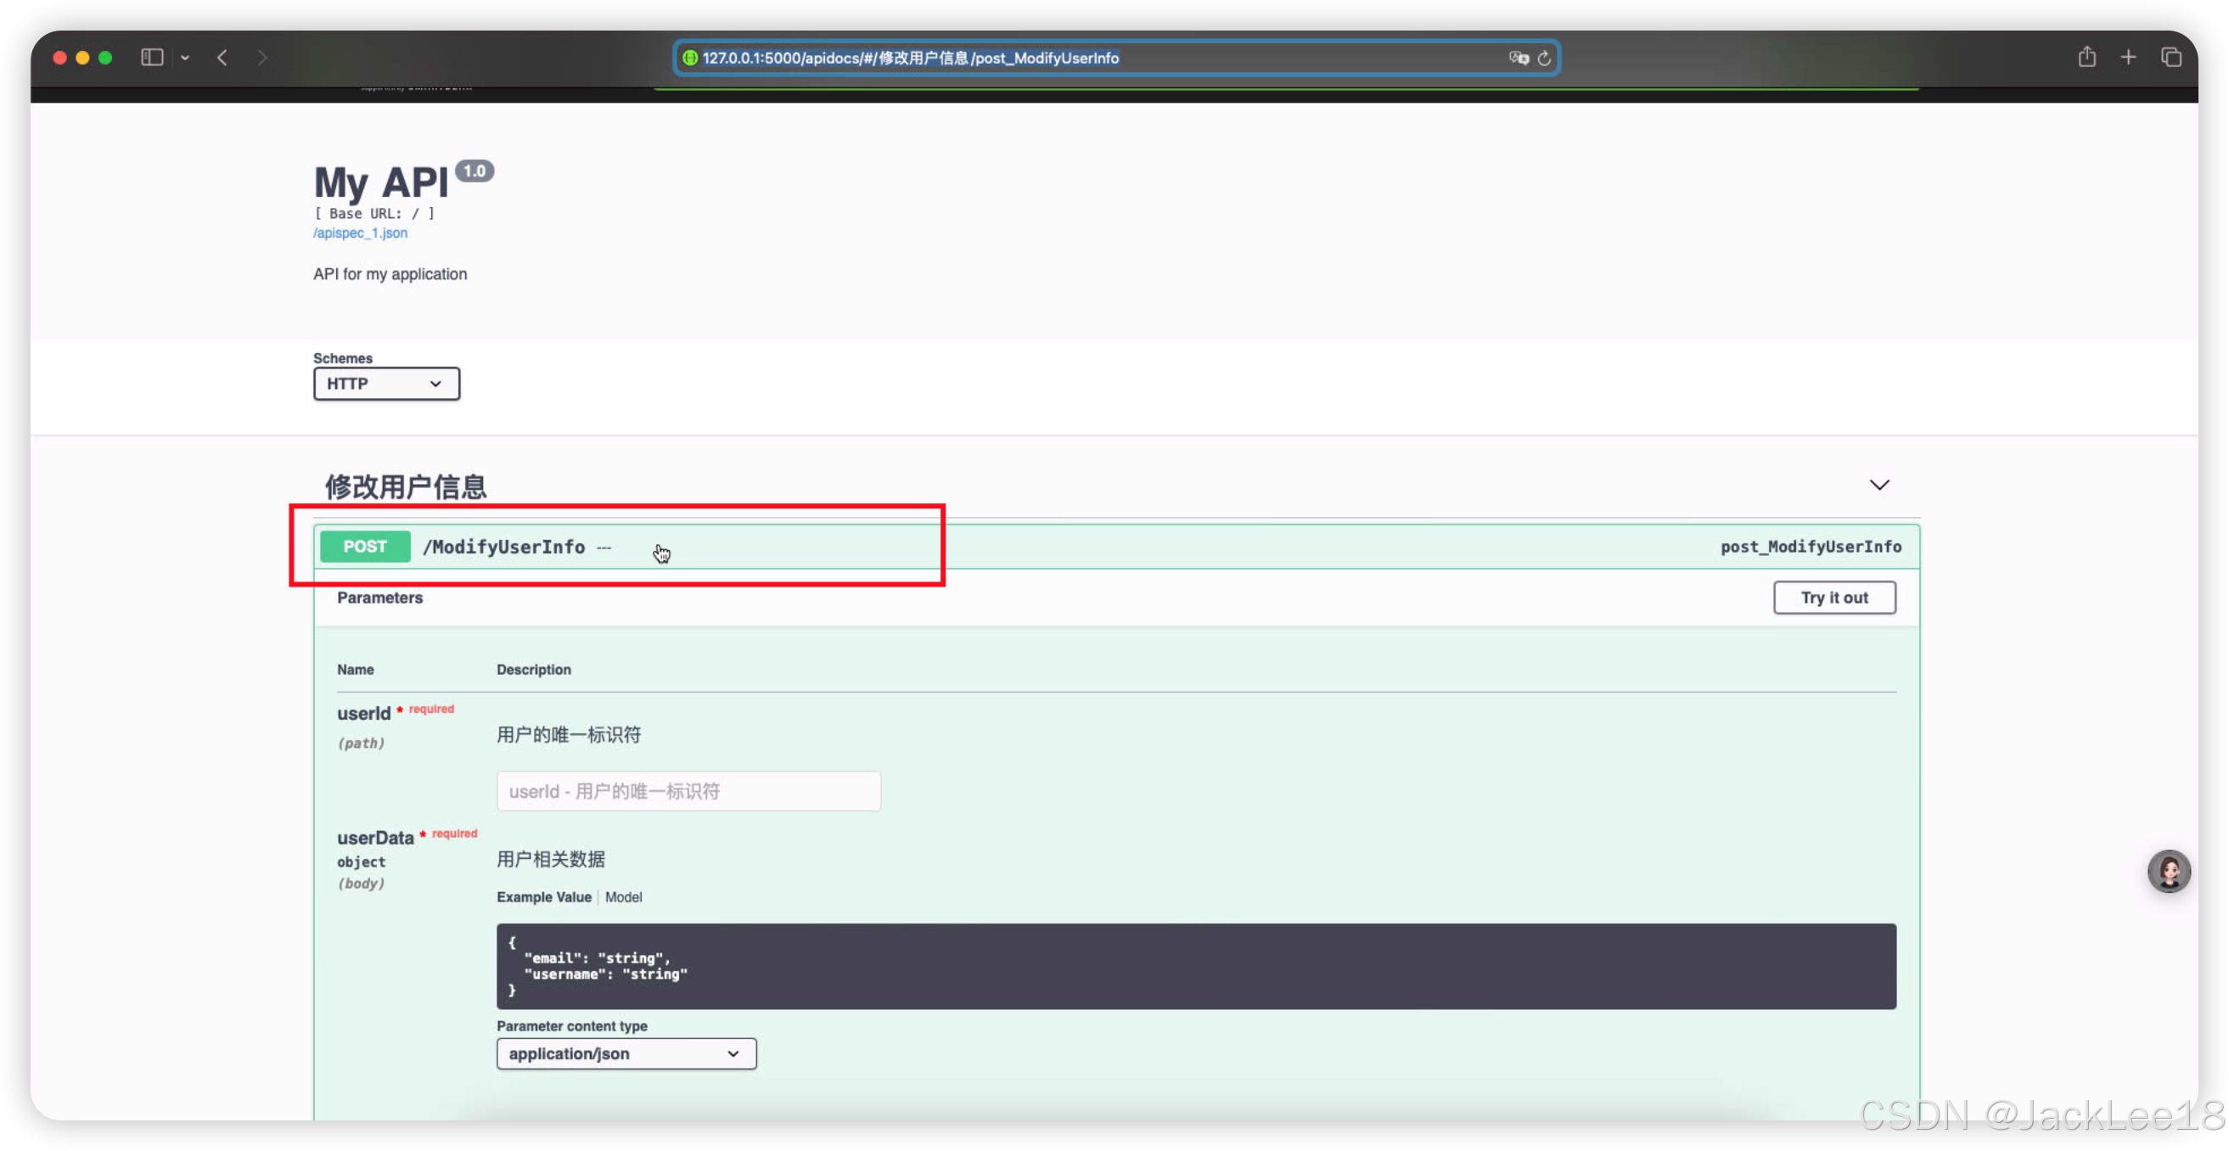Viewport: 2229px width, 1151px height.
Task: Click the userId input field
Action: (x=688, y=791)
